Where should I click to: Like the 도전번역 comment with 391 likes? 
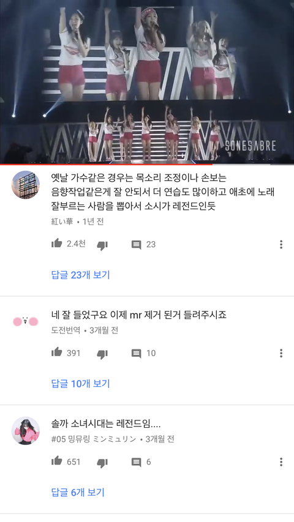tap(57, 352)
